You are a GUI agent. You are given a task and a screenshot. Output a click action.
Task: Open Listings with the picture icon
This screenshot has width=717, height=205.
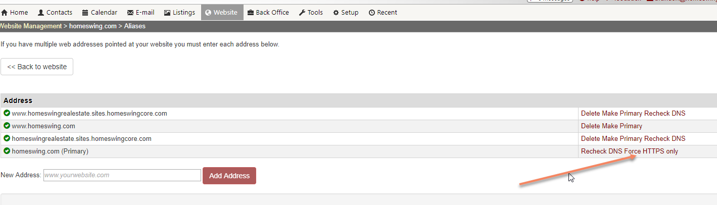(x=180, y=13)
